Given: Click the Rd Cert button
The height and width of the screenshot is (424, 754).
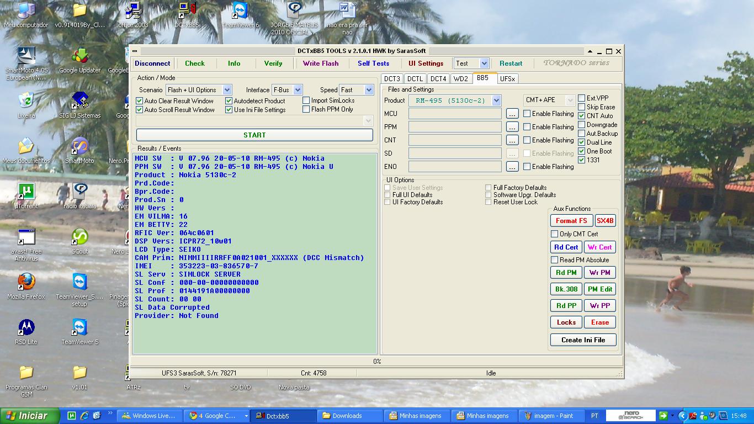Looking at the screenshot, I should click(566, 247).
